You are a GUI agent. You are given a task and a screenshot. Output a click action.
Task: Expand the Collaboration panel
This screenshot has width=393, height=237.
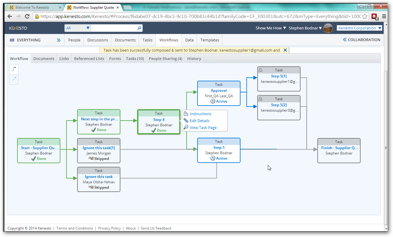tap(361, 40)
